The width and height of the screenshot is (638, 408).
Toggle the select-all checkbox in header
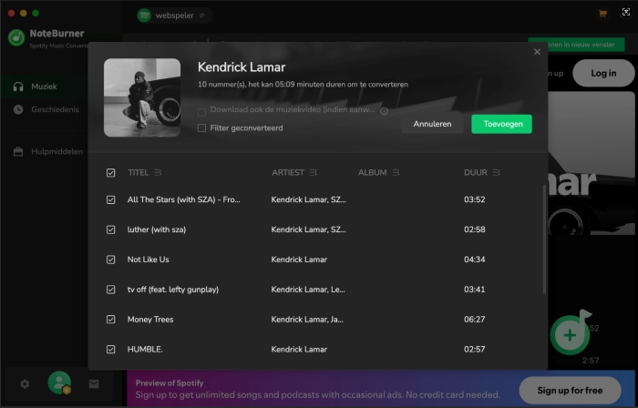(x=110, y=173)
